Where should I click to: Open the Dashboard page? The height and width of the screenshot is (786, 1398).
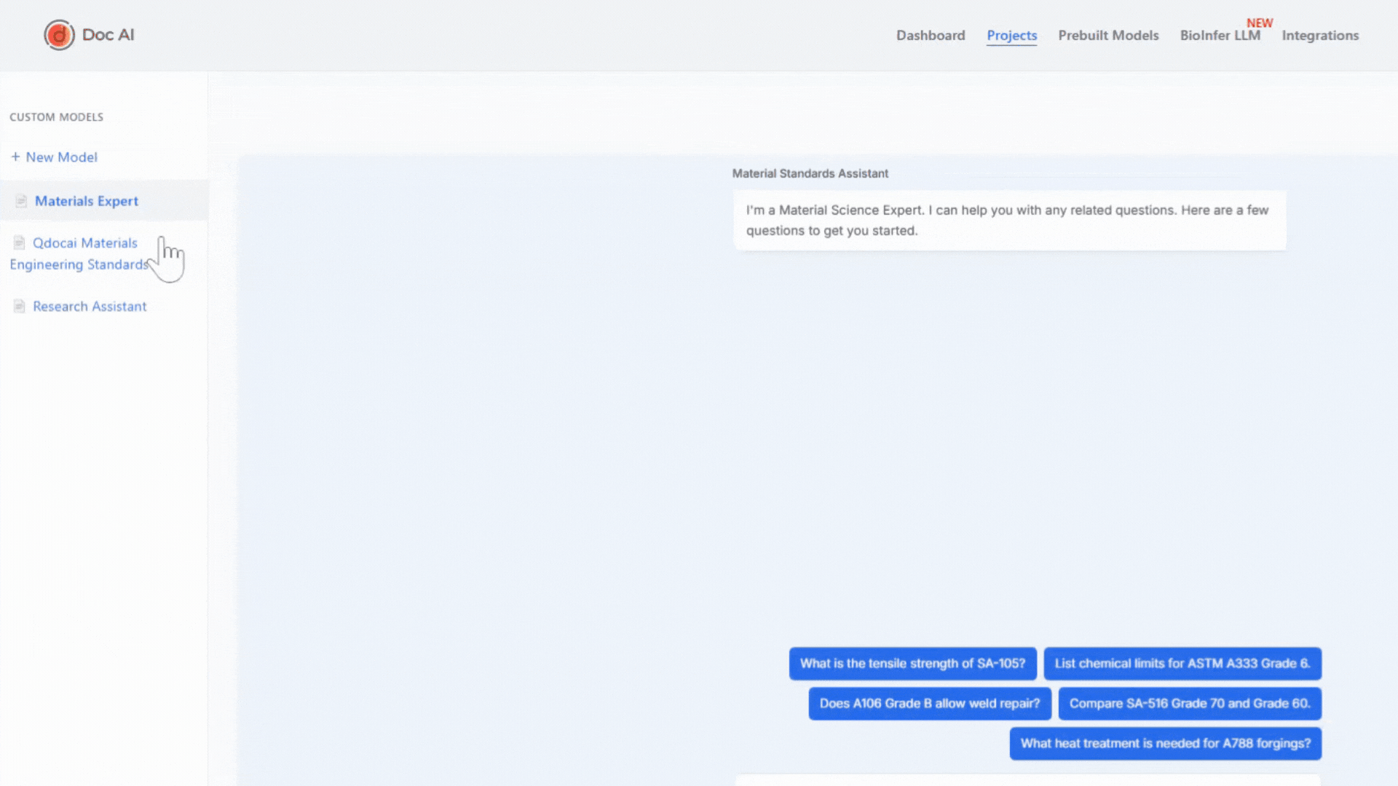click(931, 36)
